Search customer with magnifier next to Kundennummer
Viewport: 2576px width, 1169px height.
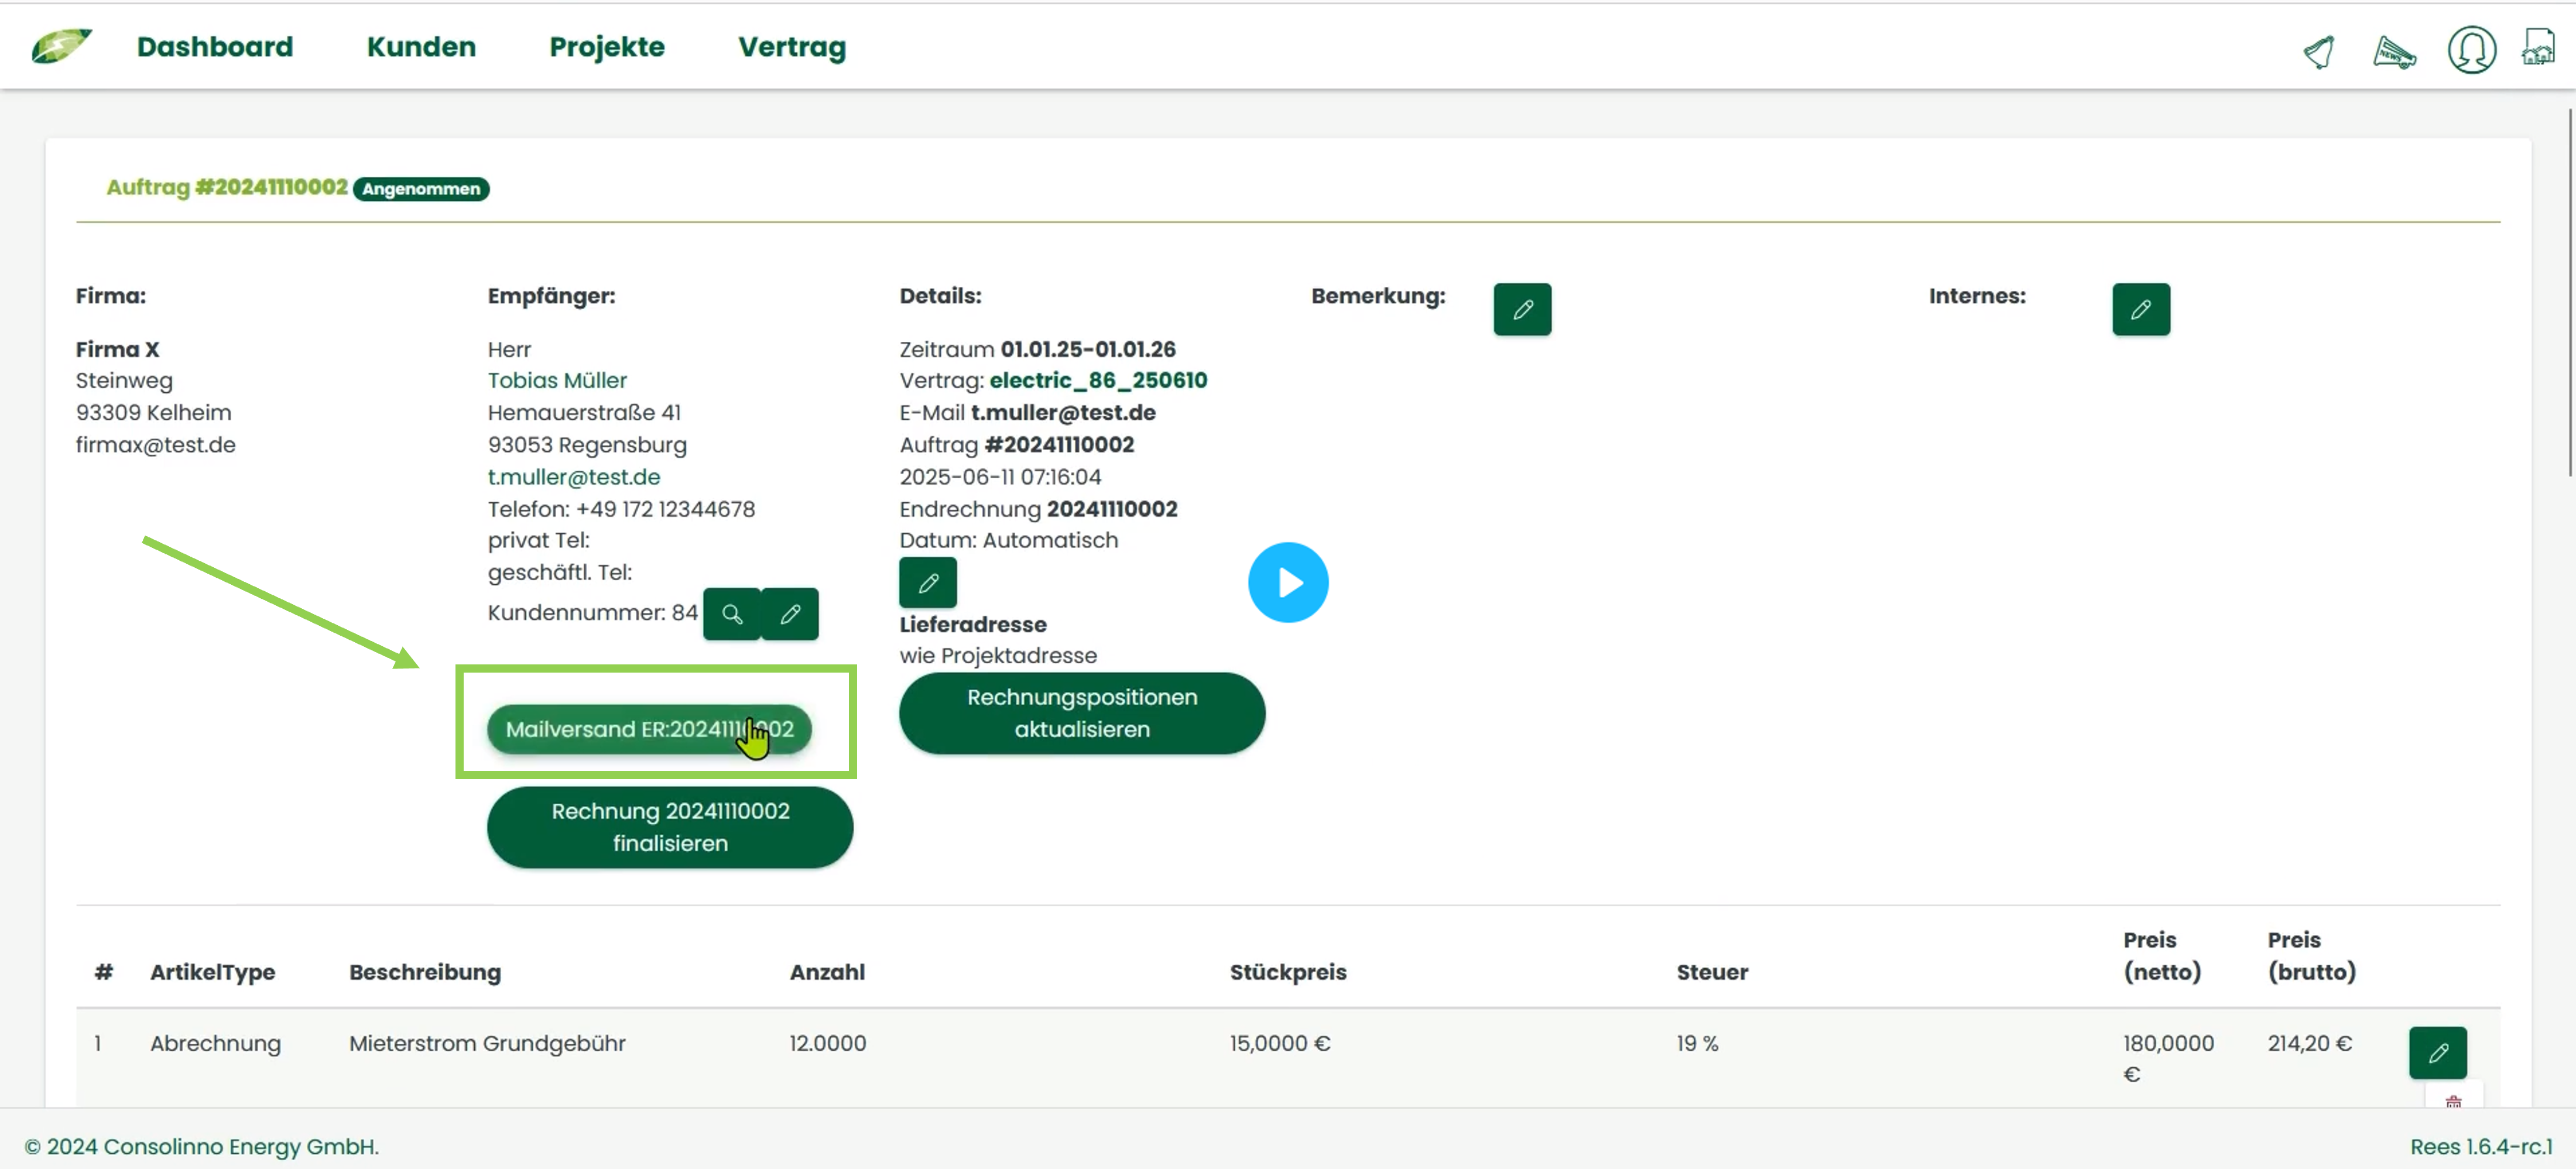point(732,613)
